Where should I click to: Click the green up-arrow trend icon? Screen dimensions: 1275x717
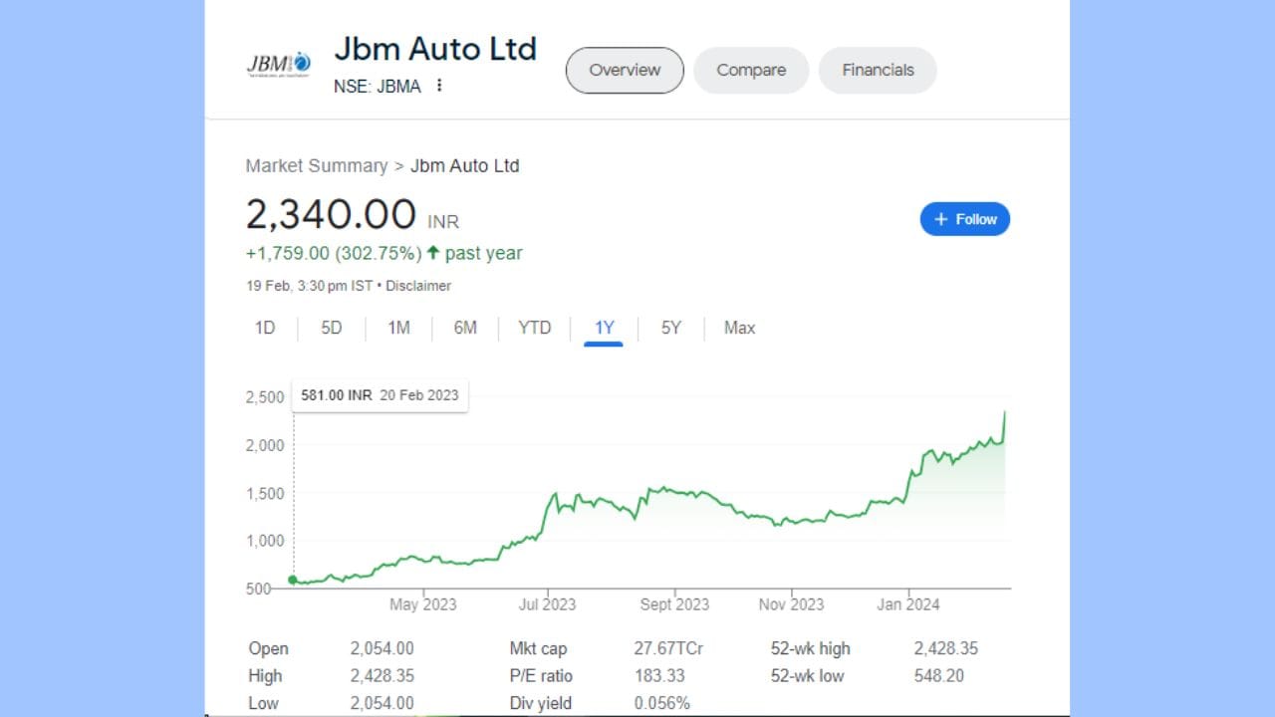(433, 253)
